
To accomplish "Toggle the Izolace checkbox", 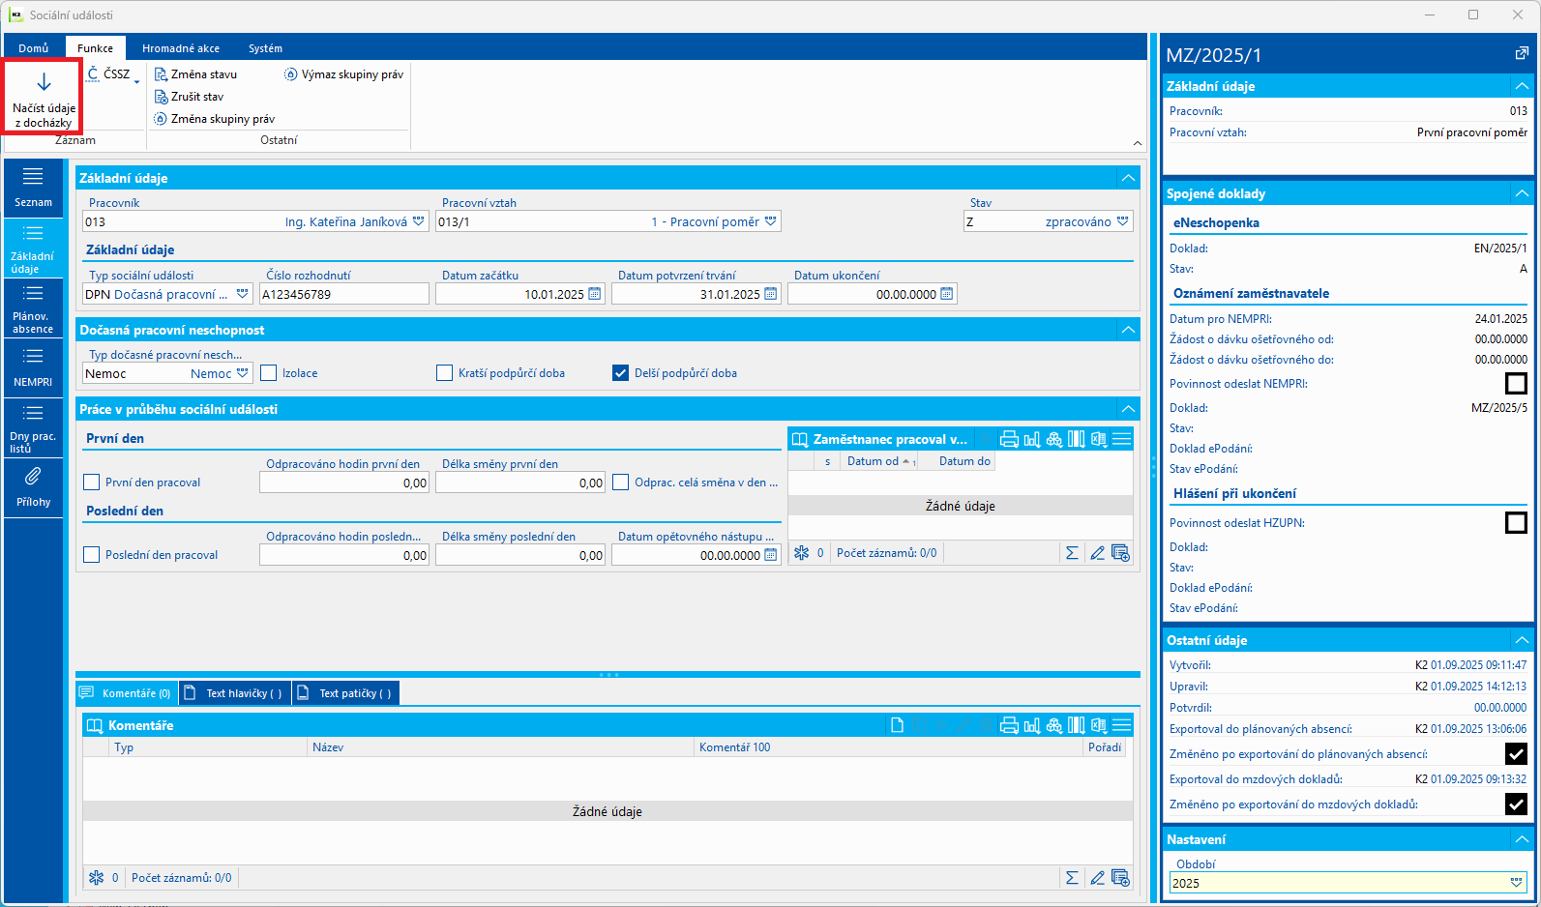I will click(269, 373).
